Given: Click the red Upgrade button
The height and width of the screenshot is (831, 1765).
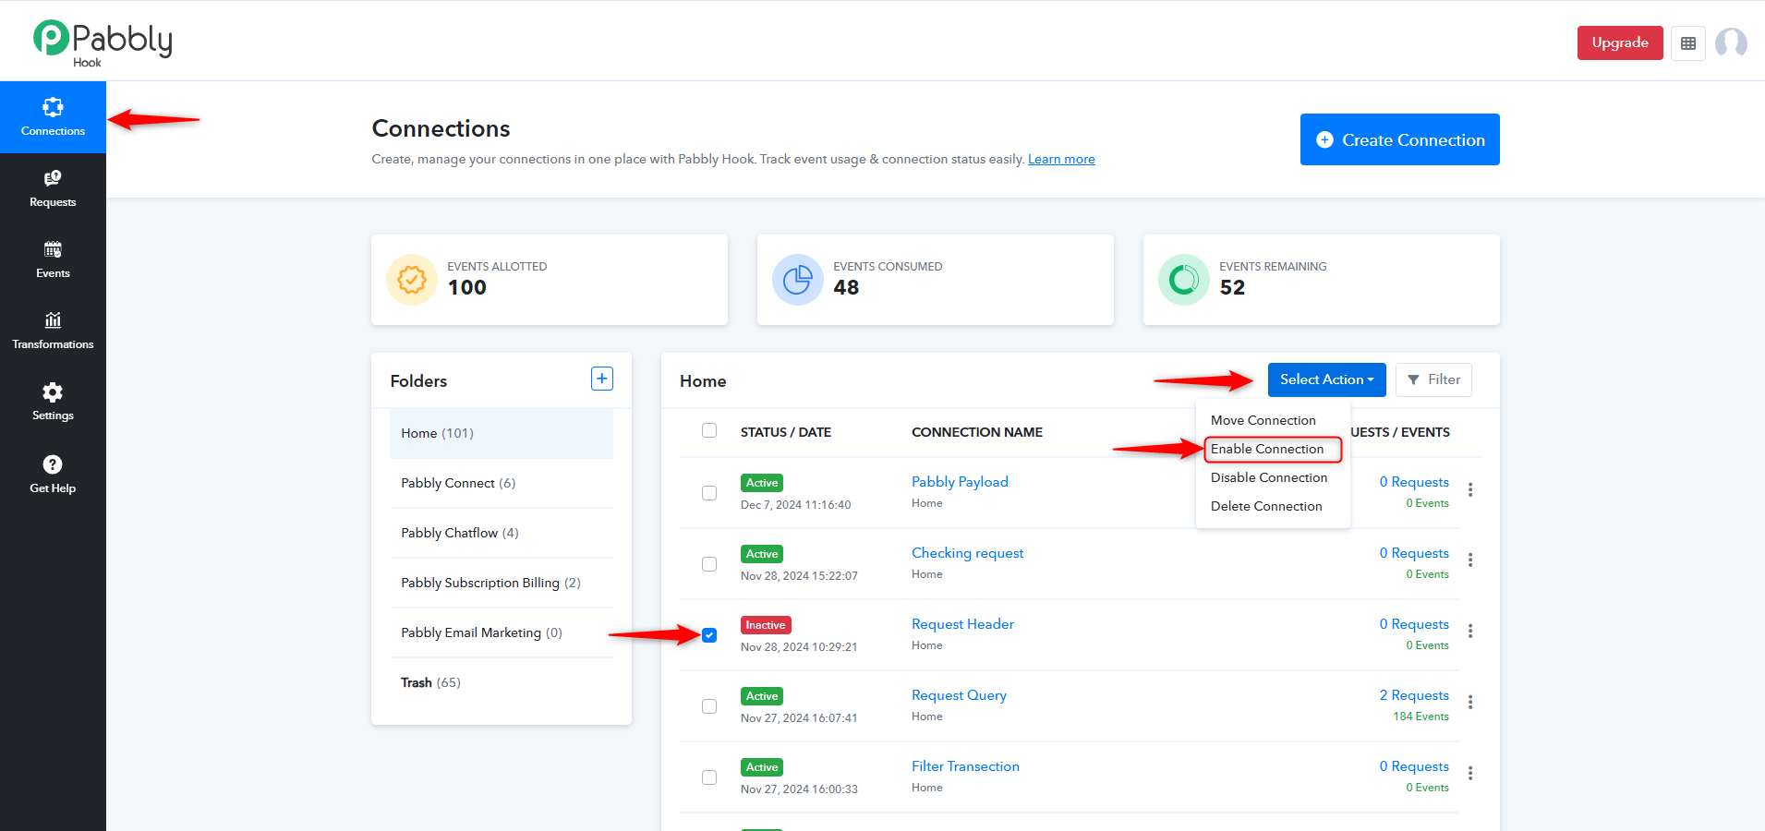Looking at the screenshot, I should pos(1620,42).
